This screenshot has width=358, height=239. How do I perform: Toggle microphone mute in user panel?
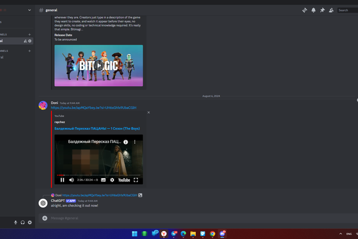(x=16, y=222)
